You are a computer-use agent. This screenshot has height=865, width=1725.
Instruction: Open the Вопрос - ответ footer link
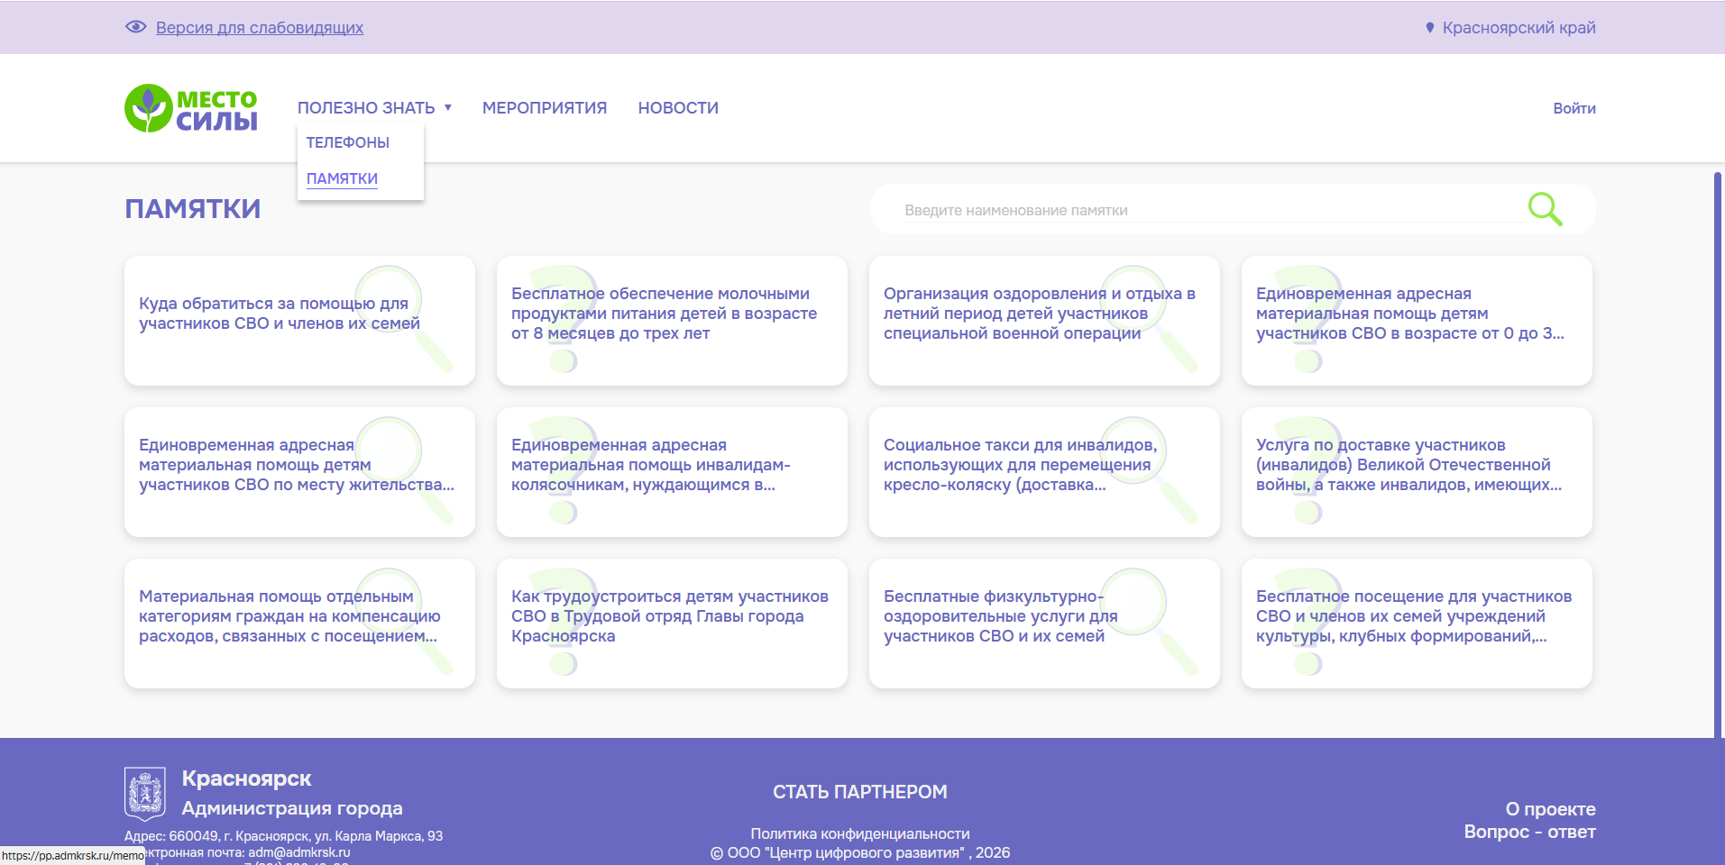point(1529,832)
